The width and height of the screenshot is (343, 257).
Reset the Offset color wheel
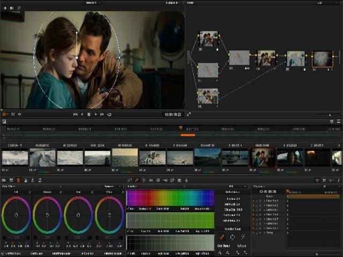tap(123, 192)
